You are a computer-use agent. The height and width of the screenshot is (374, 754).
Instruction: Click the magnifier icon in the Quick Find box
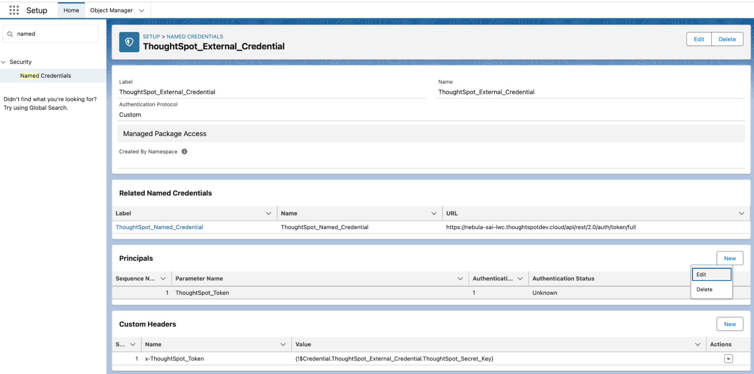coord(10,34)
